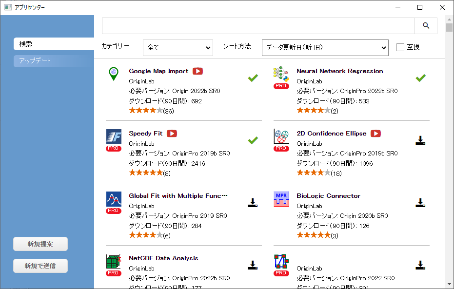The image size is (454, 289).
Task: Play the Speedy Fit video
Action: click(172, 134)
